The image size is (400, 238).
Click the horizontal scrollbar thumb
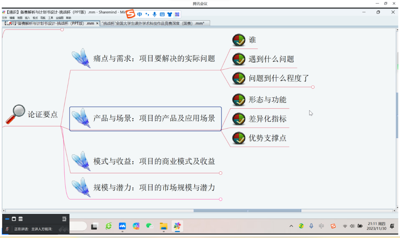pos(247,211)
